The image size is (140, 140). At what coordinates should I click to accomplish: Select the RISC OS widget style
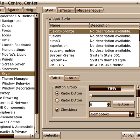click(94, 65)
